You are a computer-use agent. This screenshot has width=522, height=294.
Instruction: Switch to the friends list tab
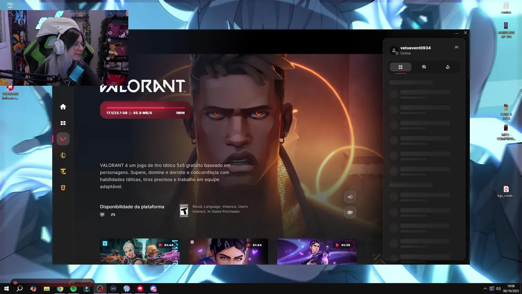(400, 67)
